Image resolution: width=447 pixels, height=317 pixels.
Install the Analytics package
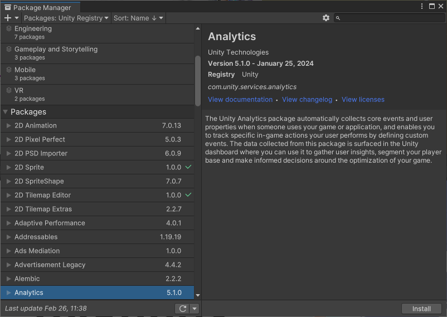coord(421,309)
